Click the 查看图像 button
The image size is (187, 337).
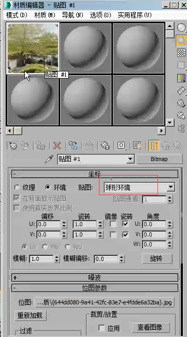(150, 328)
